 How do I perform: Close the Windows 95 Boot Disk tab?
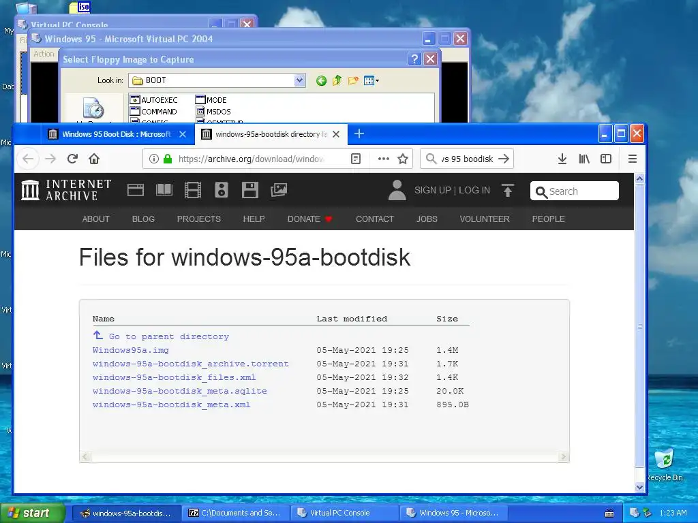tap(183, 134)
